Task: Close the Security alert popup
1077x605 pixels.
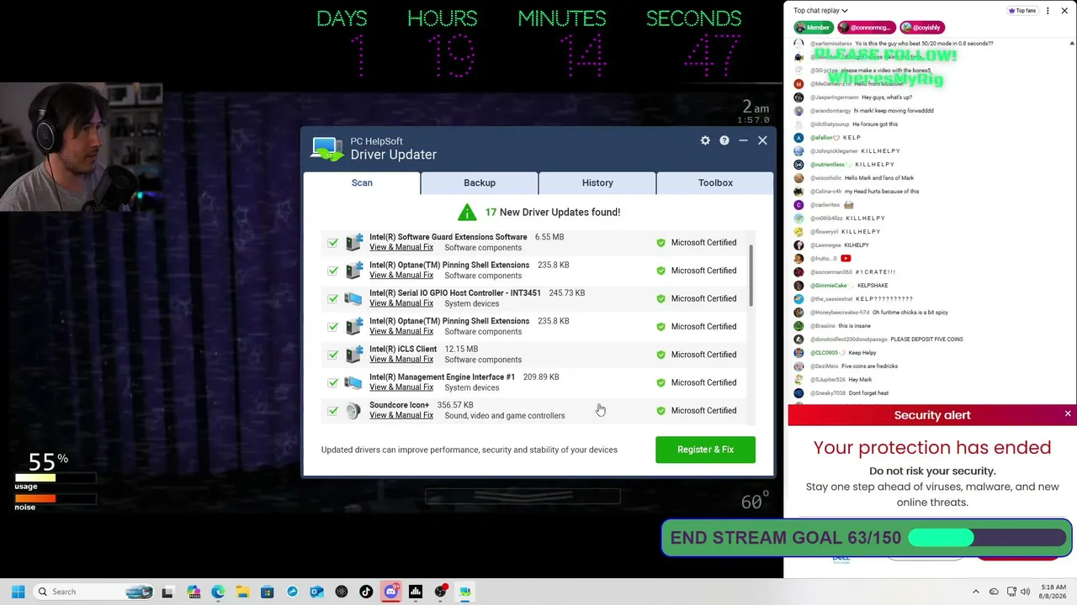Action: [x=1068, y=414]
